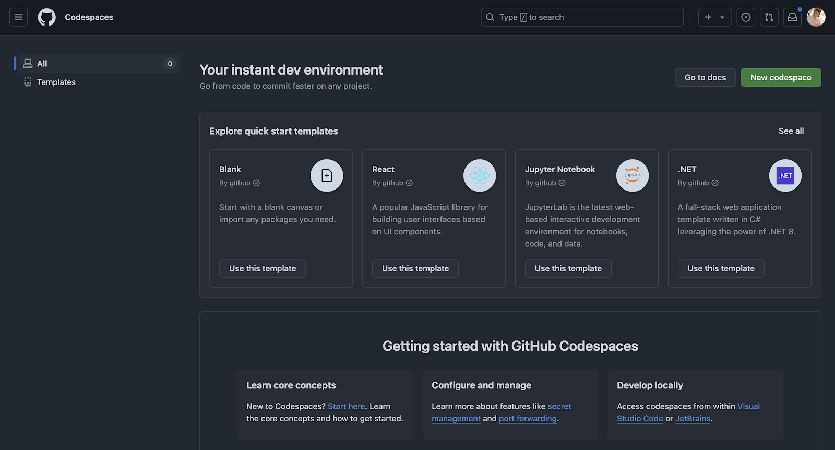Click the React template logo

(x=480, y=175)
